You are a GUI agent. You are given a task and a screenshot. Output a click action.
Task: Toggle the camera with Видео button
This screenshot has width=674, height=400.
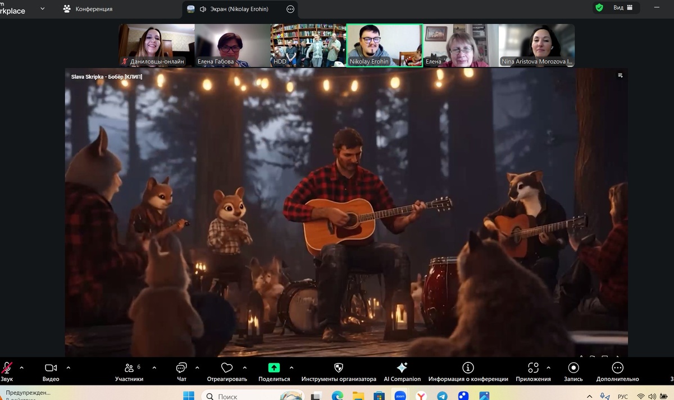click(x=51, y=371)
